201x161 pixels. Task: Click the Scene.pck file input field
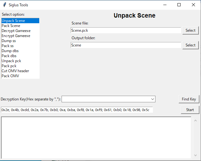click(x=126, y=30)
